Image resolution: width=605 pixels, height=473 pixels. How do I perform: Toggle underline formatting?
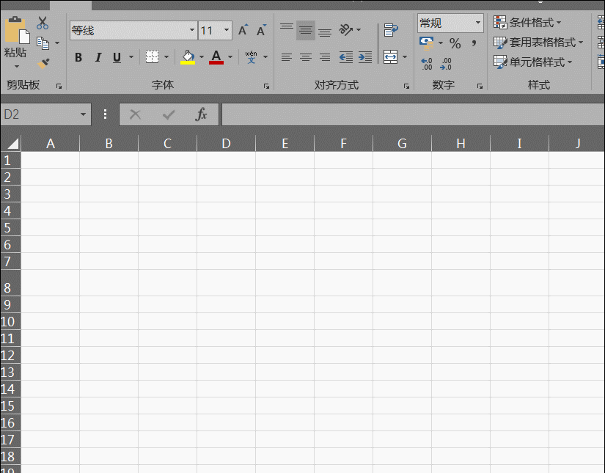pyautogui.click(x=117, y=57)
